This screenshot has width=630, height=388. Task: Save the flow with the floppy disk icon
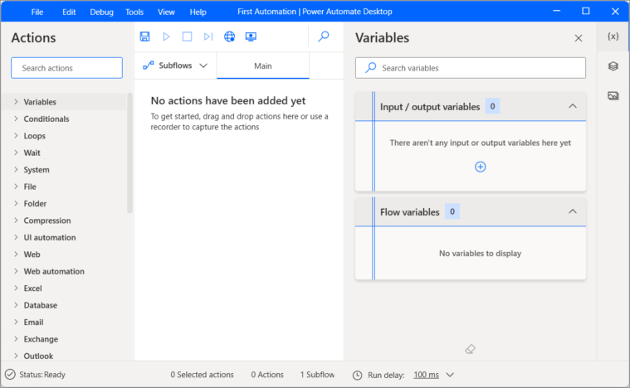[144, 36]
